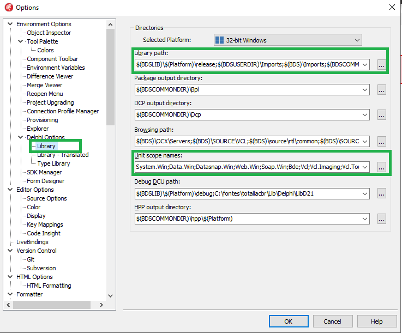
Task: Select Source Options under Editor Options
Action: pyautogui.click(x=47, y=198)
